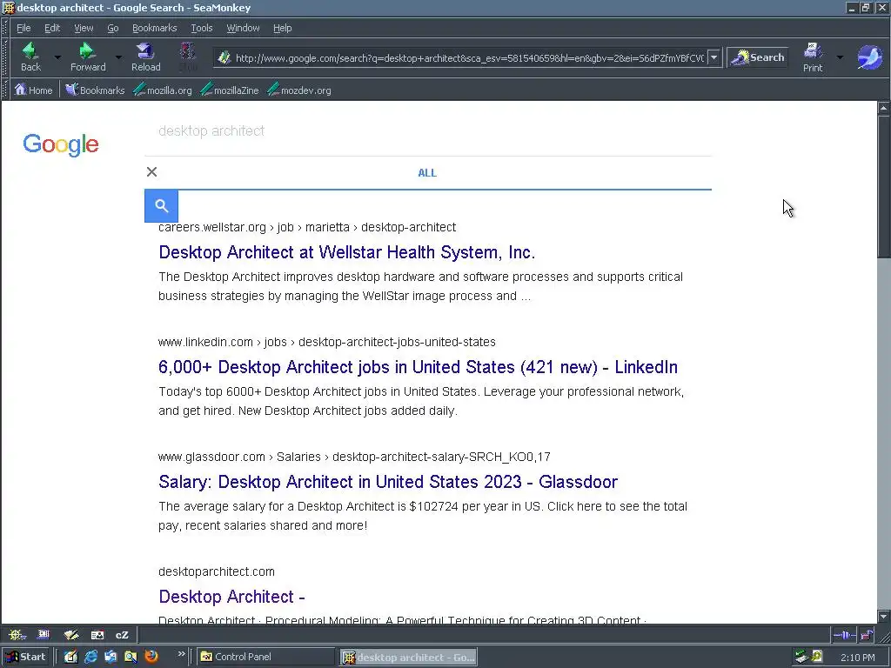Click the vertical scrollbar down arrow
The height and width of the screenshot is (668, 891).
(x=883, y=617)
